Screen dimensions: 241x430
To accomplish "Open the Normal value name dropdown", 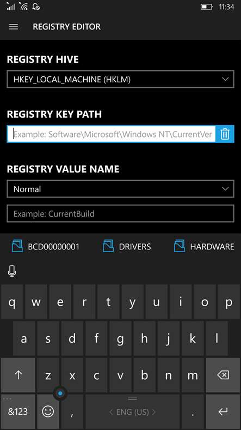I will pyautogui.click(x=121, y=189).
